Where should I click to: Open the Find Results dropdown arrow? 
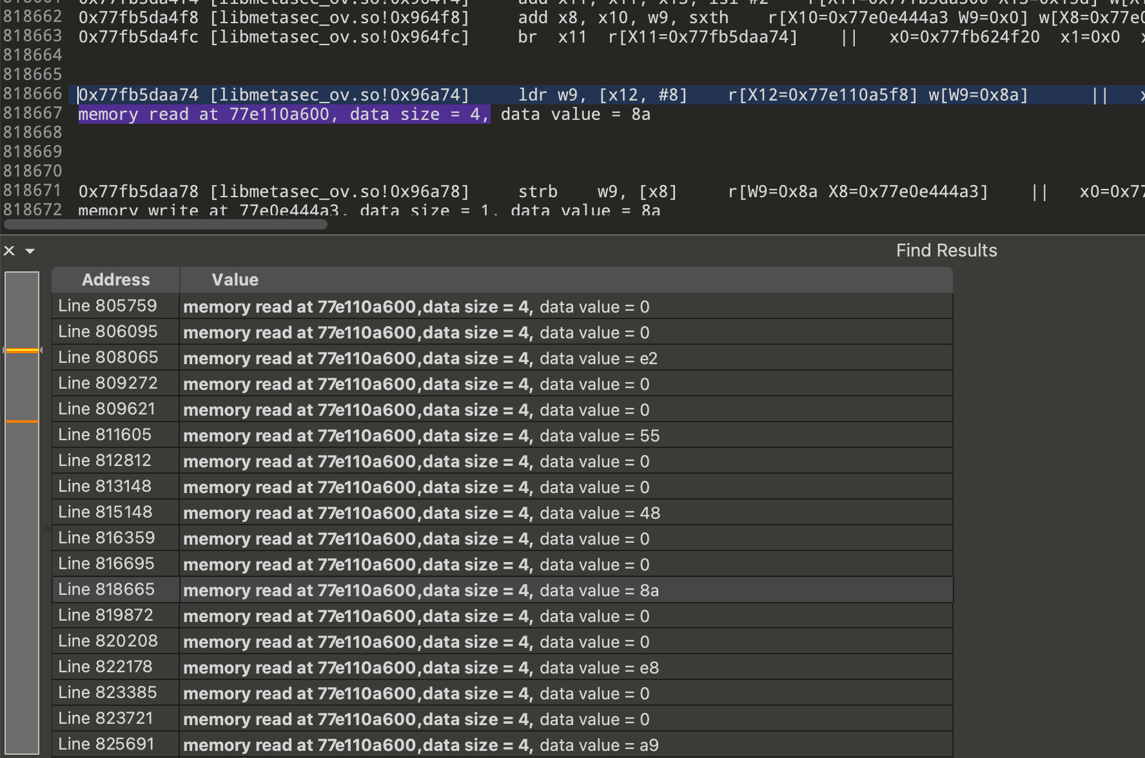pos(30,251)
